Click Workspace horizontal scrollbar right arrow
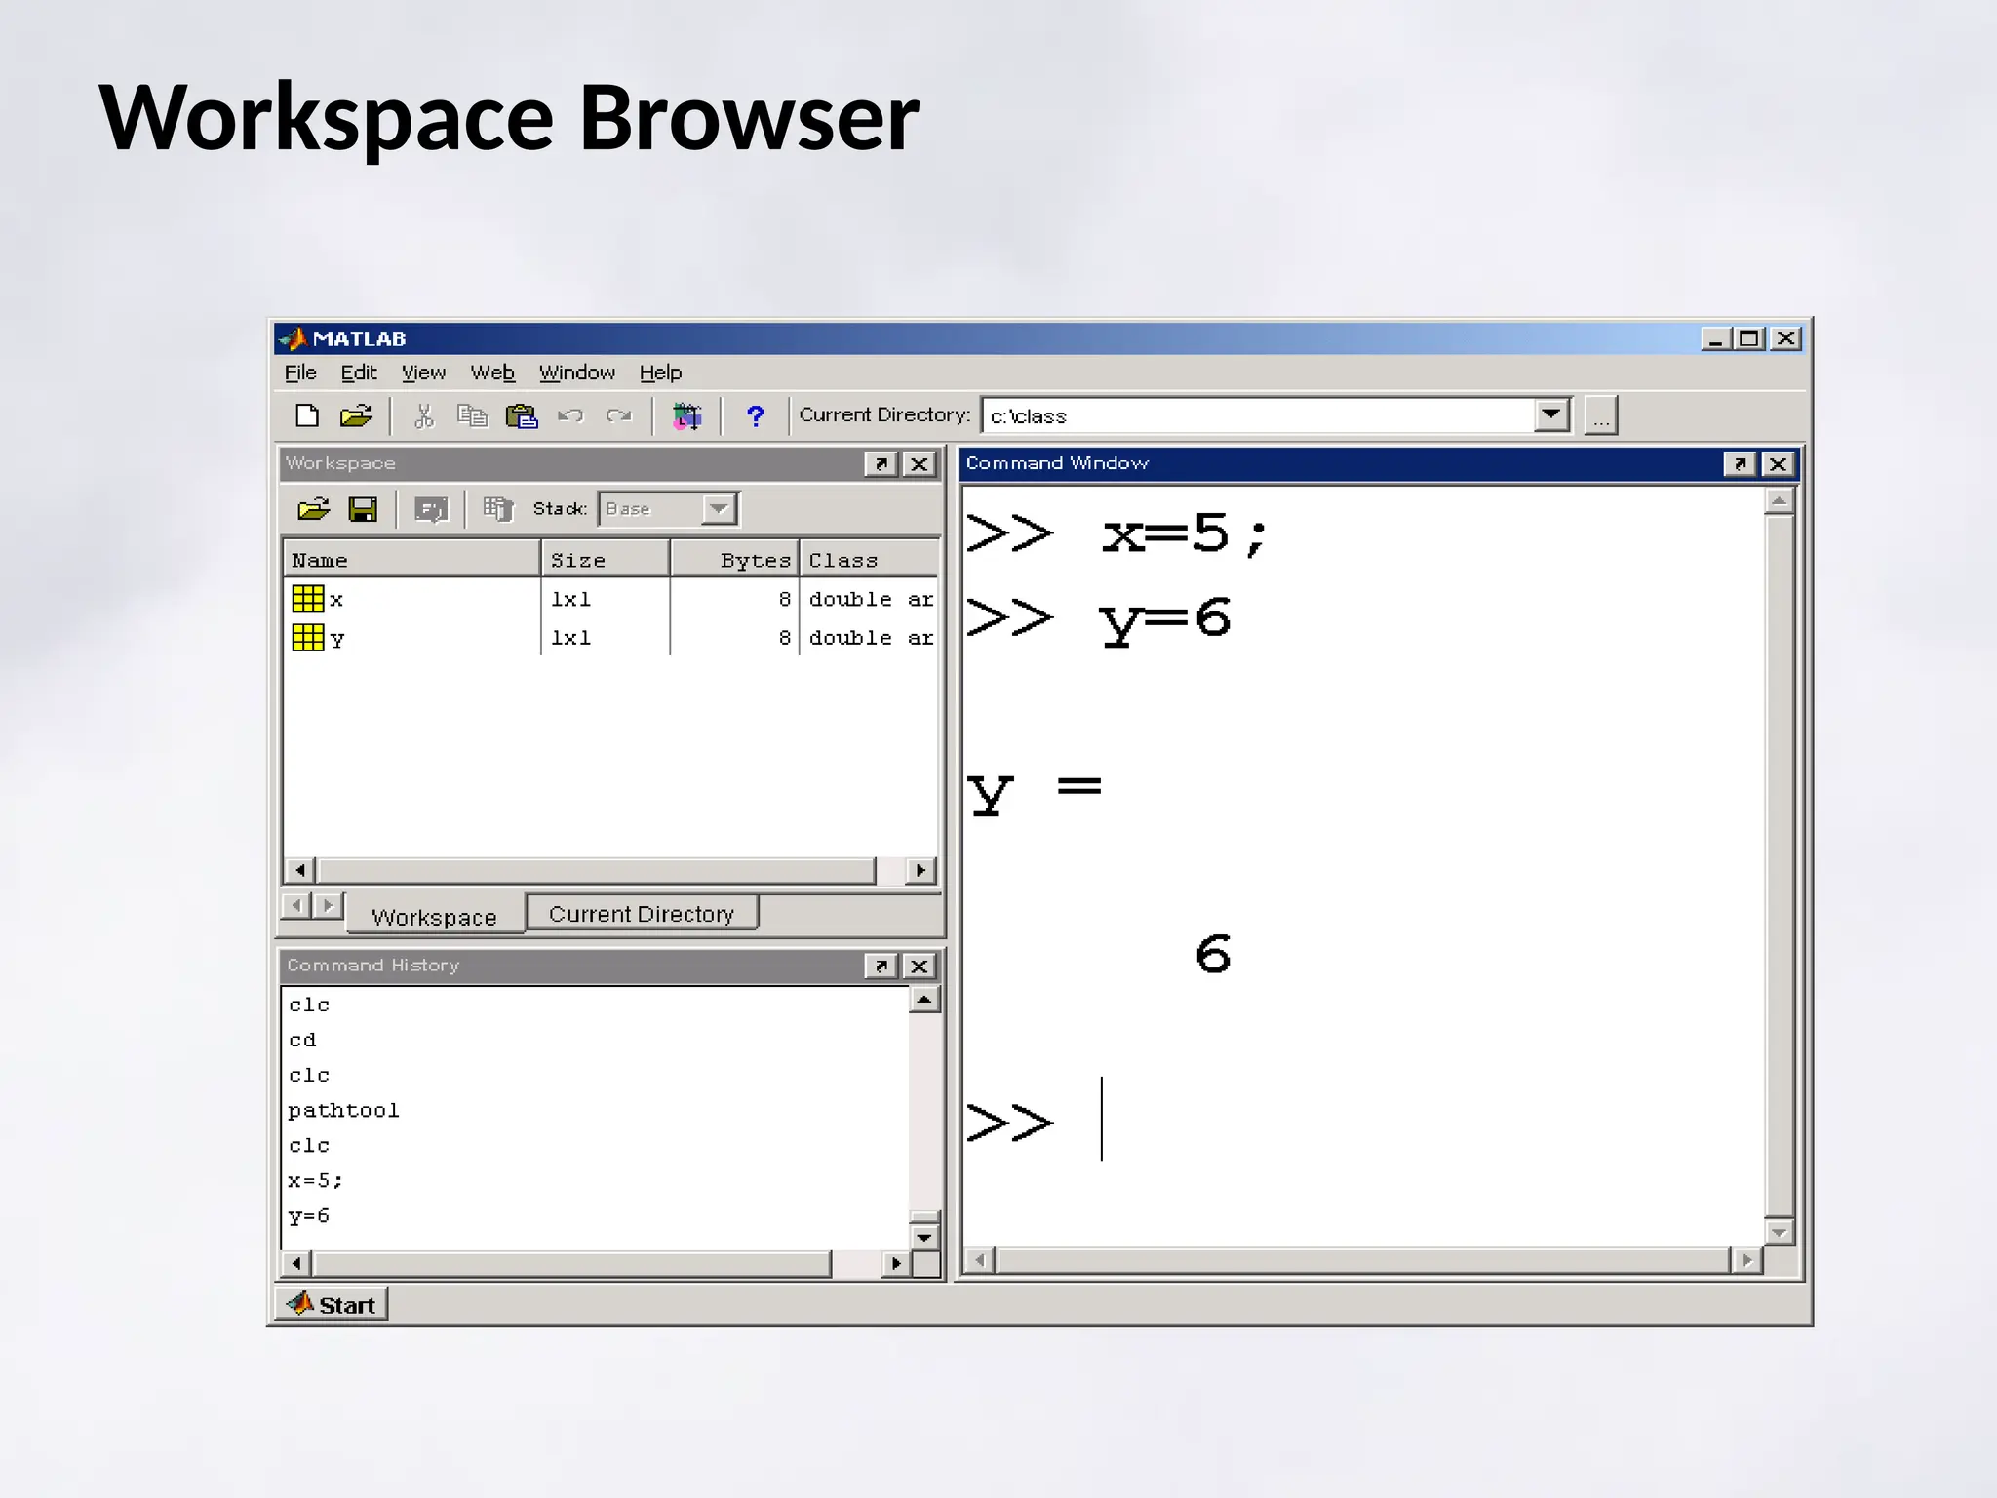This screenshot has height=1498, width=1997. point(920,870)
